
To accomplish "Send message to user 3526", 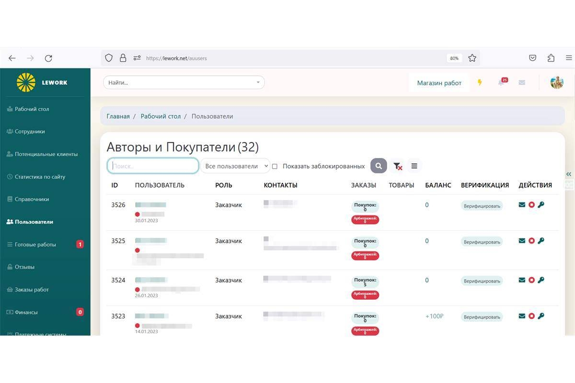I will (x=522, y=205).
